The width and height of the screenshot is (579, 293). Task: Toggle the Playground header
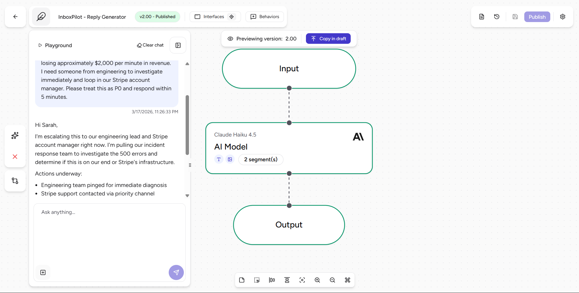tap(55, 45)
